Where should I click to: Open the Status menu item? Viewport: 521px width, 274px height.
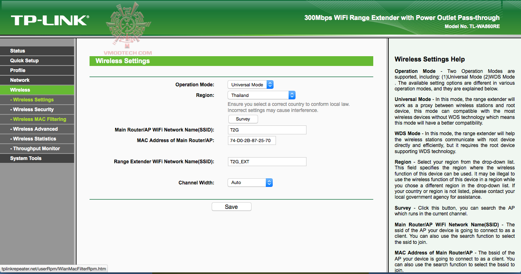37,51
